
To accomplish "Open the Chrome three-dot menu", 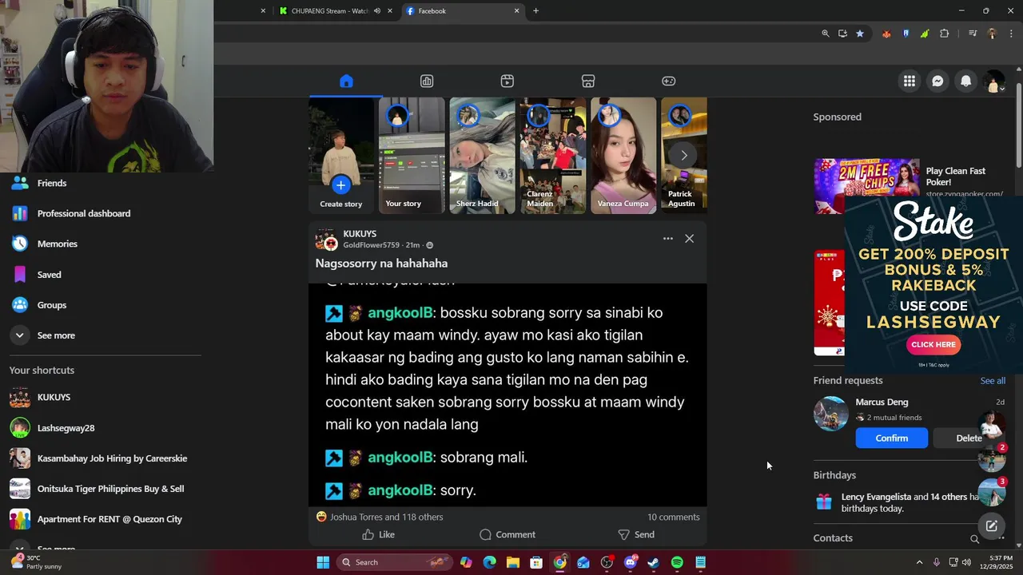I will pyautogui.click(x=1012, y=34).
